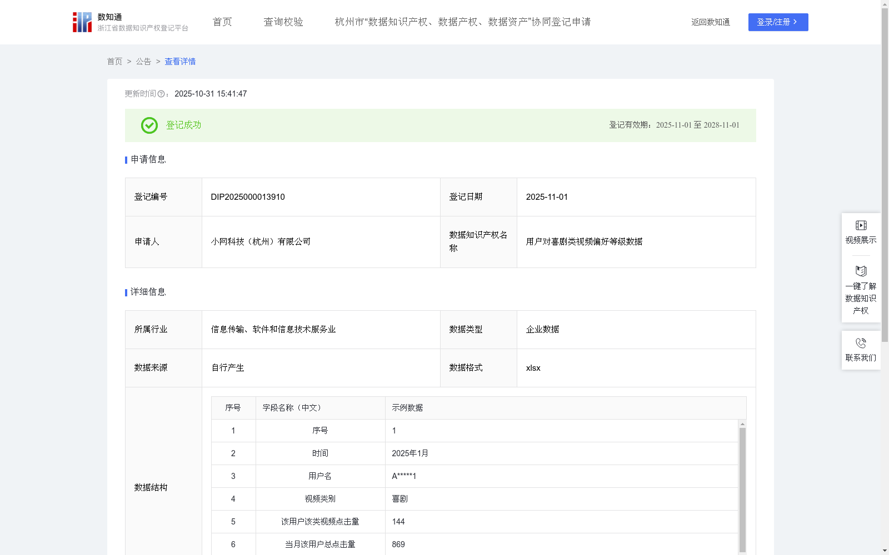Select the 用户对喜剧类视频偏好等级数据 name
This screenshot has height=555, width=889.
[x=584, y=241]
